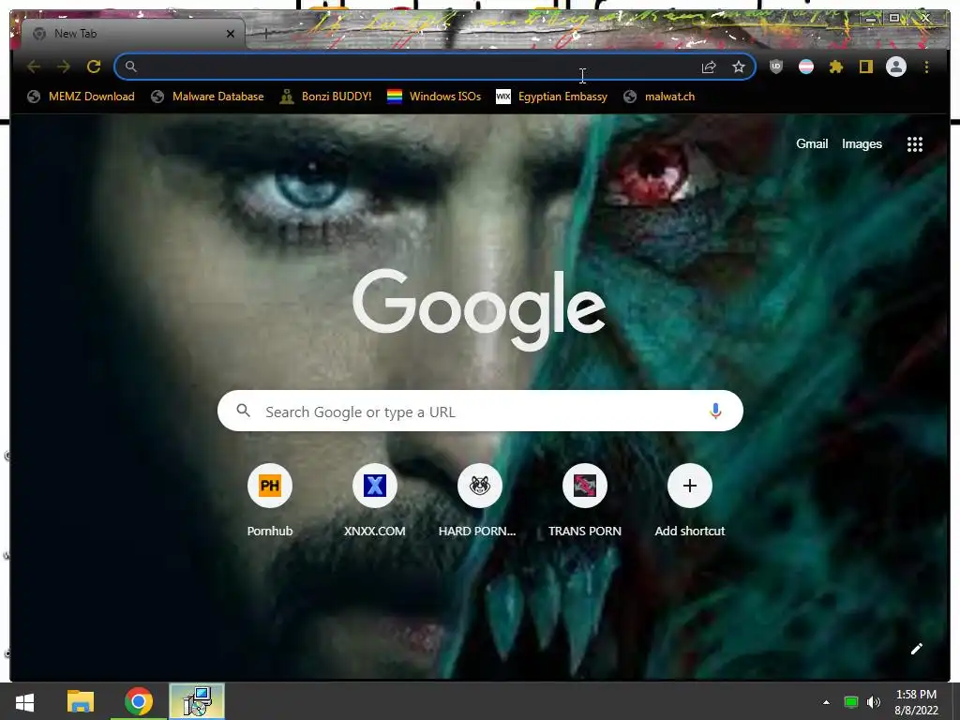Show hidden tray icons arrow
This screenshot has height=720, width=960.
point(826,702)
